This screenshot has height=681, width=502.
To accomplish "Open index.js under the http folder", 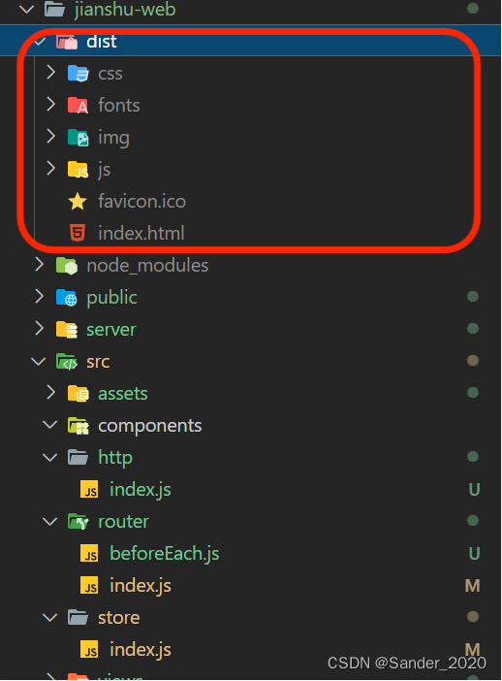I will pyautogui.click(x=141, y=490).
